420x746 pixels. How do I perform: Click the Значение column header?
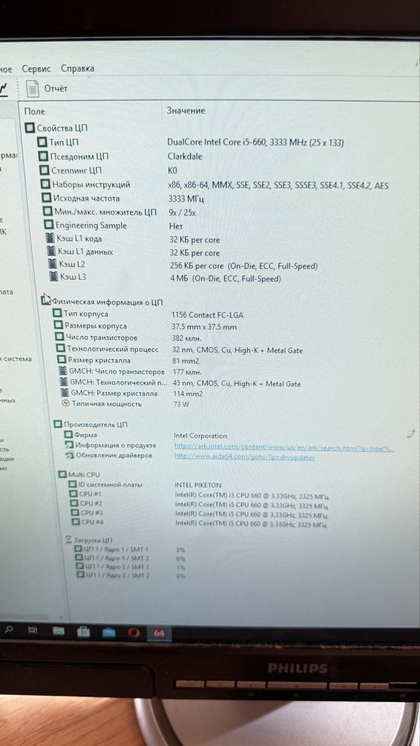click(186, 111)
